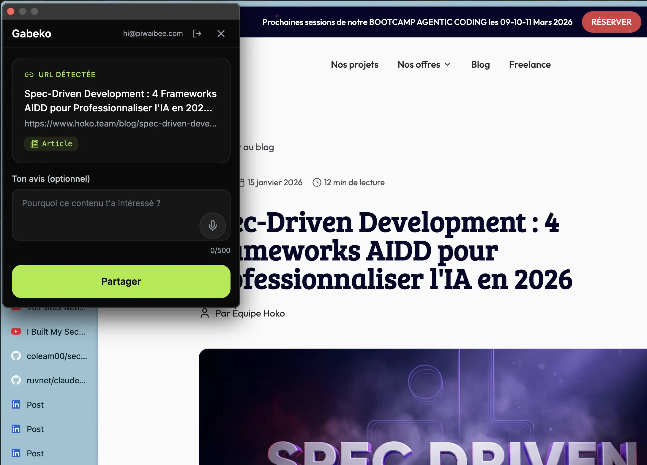Click the microphone icon for voice input
This screenshot has height=465, width=647.
212,226
